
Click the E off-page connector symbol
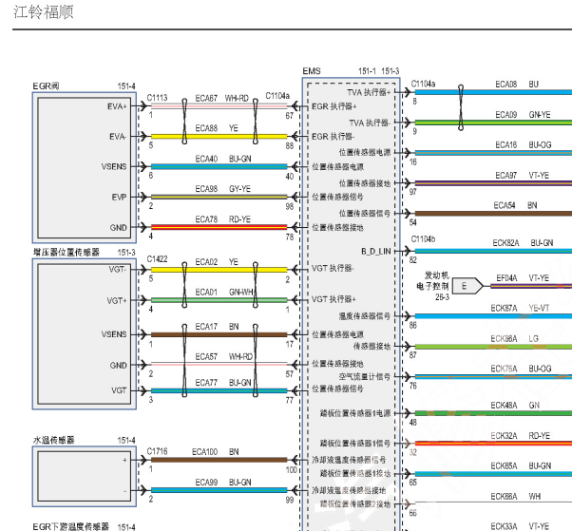(x=467, y=286)
